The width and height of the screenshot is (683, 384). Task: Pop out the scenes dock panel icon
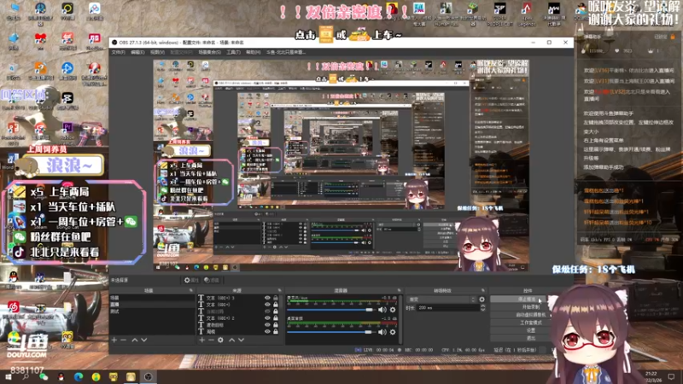click(190, 290)
